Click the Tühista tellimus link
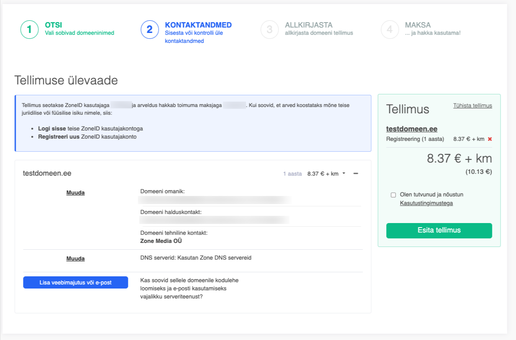Image resolution: width=516 pixels, height=340 pixels. pyautogui.click(x=473, y=106)
